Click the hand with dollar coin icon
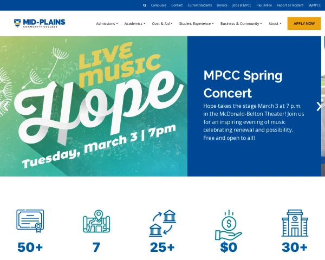This screenshot has height=260, width=325. tap(229, 224)
